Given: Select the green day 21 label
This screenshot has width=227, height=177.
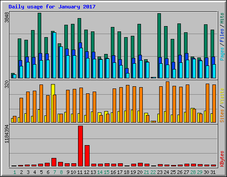Looking at the screenshot, I should (x=146, y=172).
